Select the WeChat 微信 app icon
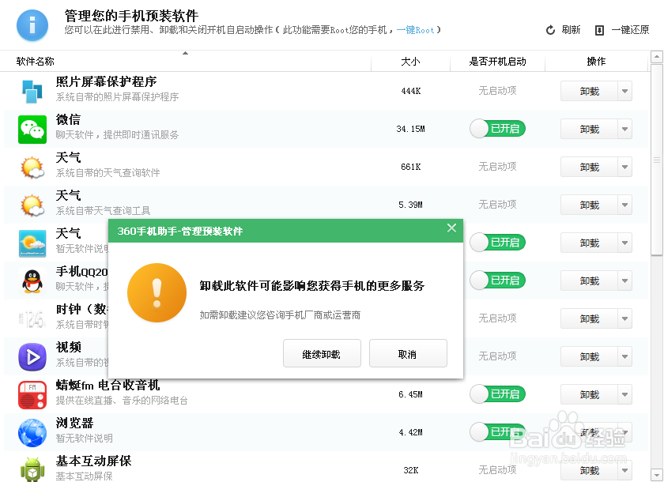This screenshot has height=482, width=664. (32, 130)
